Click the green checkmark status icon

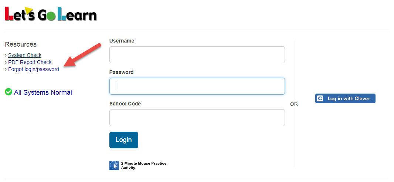tap(9, 92)
